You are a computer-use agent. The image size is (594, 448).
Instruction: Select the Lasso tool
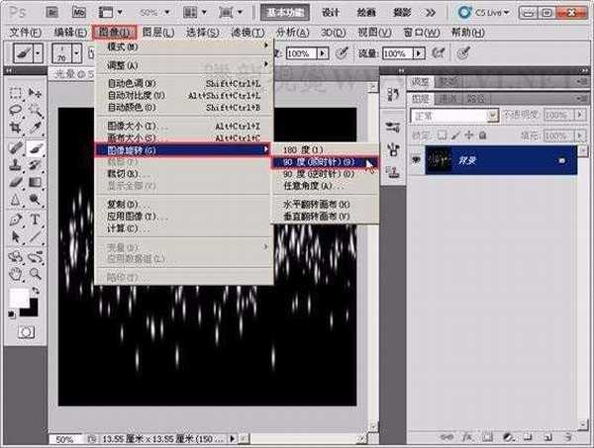tap(15, 111)
